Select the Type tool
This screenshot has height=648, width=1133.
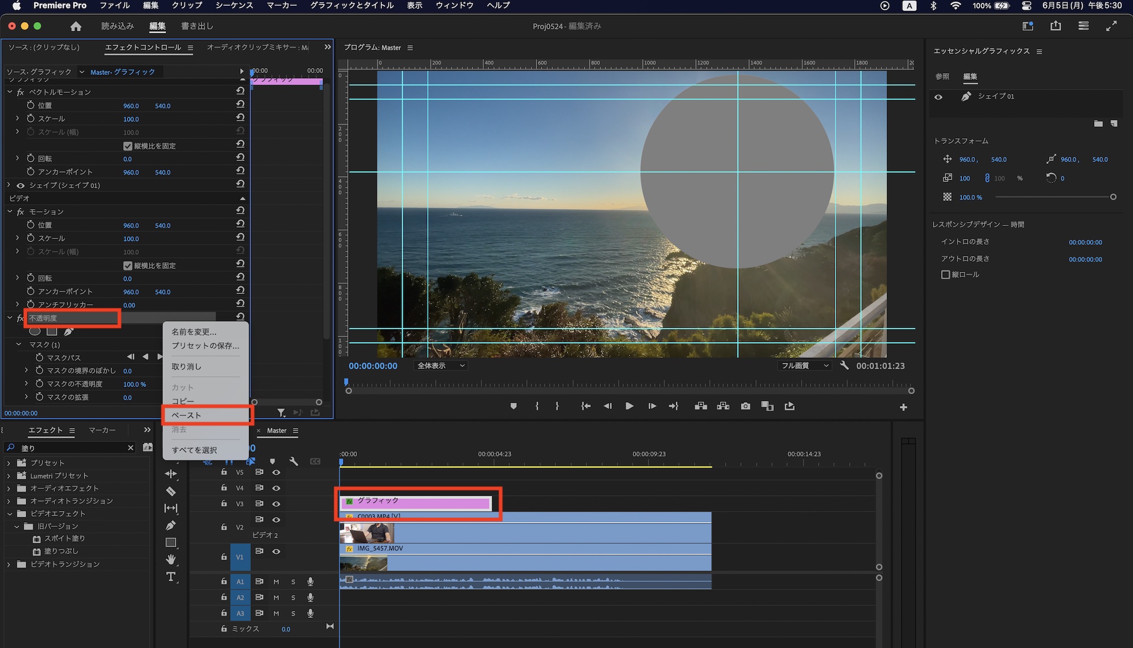coord(171,577)
